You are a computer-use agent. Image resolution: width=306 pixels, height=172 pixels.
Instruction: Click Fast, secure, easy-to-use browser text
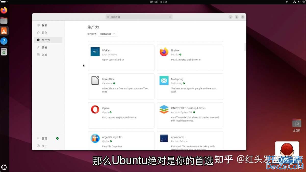point(120,117)
